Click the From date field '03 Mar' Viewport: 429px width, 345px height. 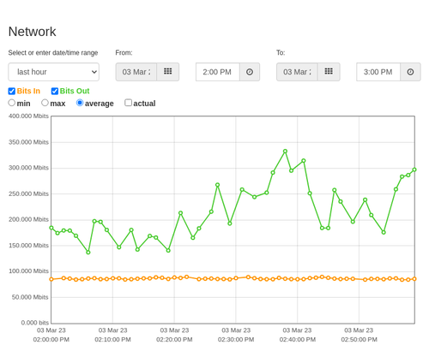pos(136,72)
